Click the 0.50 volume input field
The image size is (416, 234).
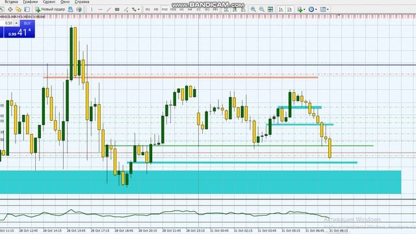pos(7,23)
